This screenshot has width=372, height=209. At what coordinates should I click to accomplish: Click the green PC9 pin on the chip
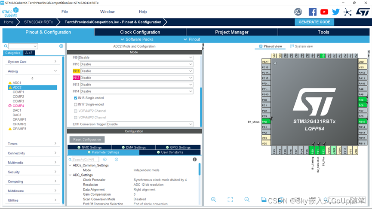coord(363,100)
